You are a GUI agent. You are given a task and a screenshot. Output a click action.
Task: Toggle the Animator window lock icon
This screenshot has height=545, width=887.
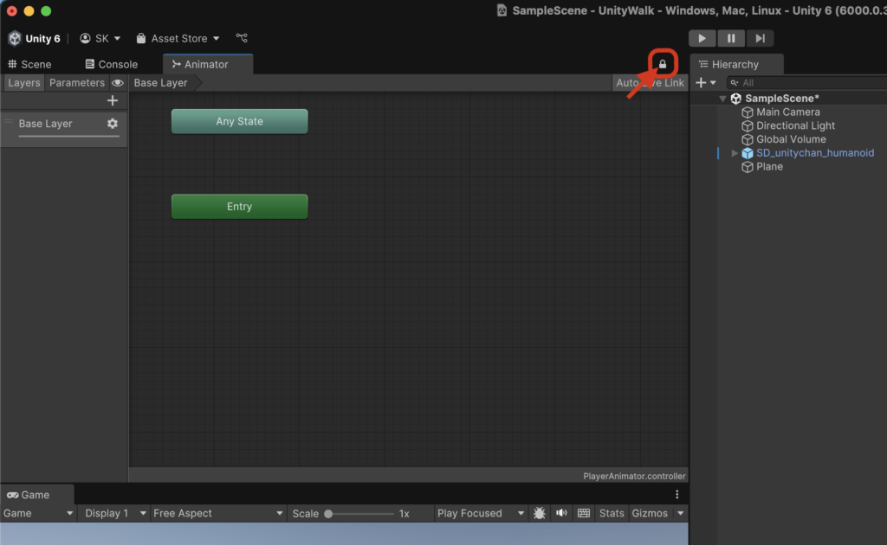(663, 64)
